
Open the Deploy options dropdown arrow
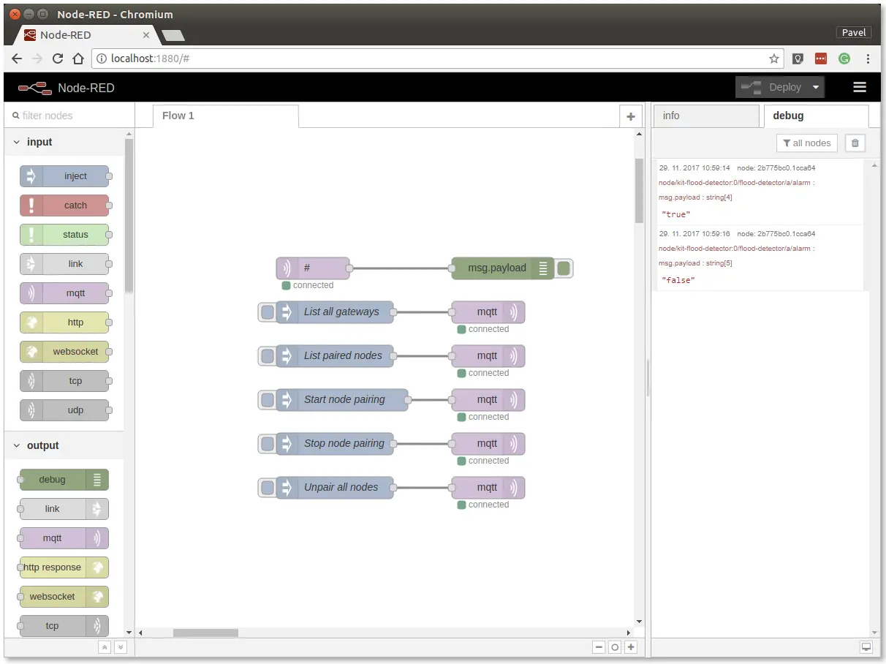click(x=817, y=87)
